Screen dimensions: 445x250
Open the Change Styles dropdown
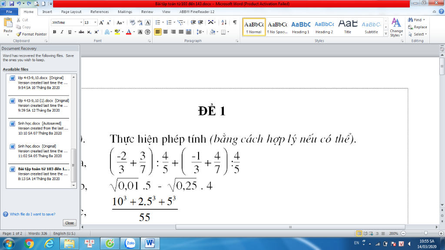click(x=396, y=27)
